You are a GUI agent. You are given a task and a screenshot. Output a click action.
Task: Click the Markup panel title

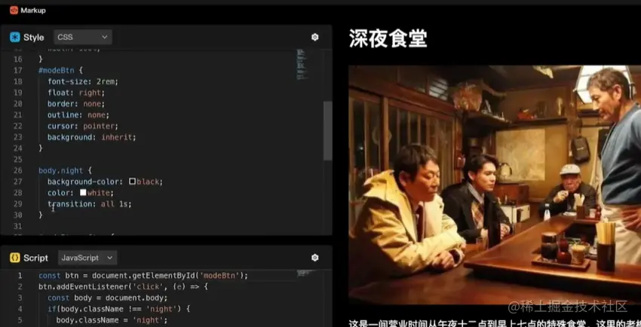pos(33,11)
